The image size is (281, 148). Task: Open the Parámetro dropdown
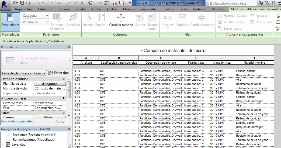pyautogui.click(x=35, y=22)
